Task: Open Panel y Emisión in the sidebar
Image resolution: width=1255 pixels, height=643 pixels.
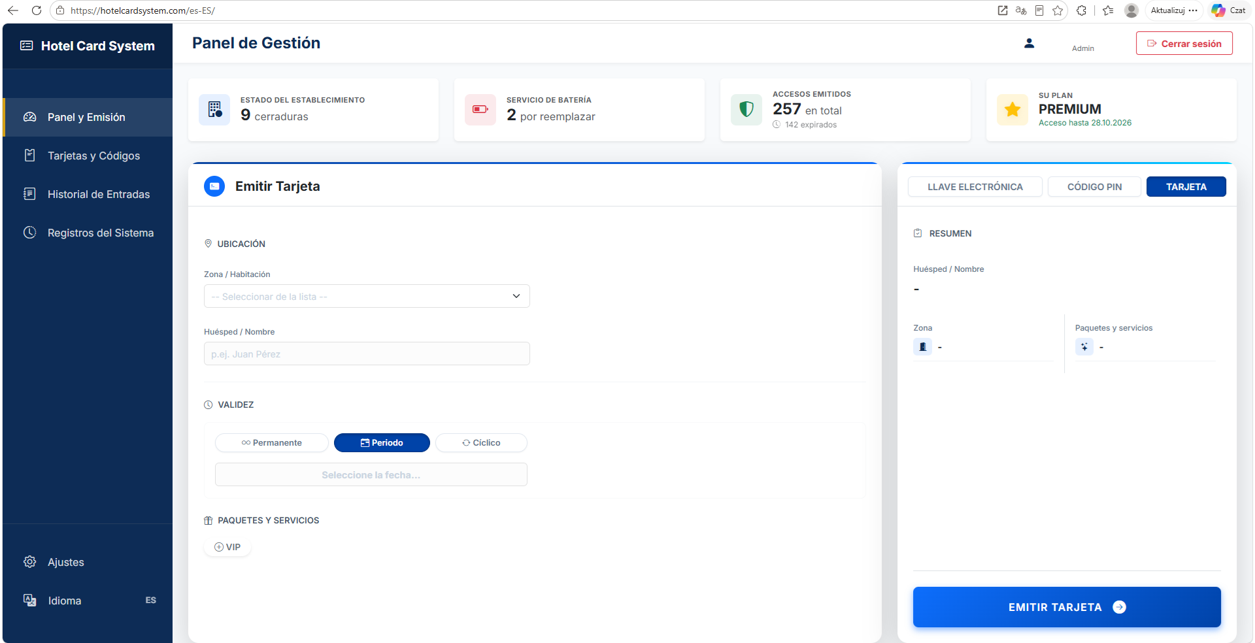Action: click(x=88, y=117)
